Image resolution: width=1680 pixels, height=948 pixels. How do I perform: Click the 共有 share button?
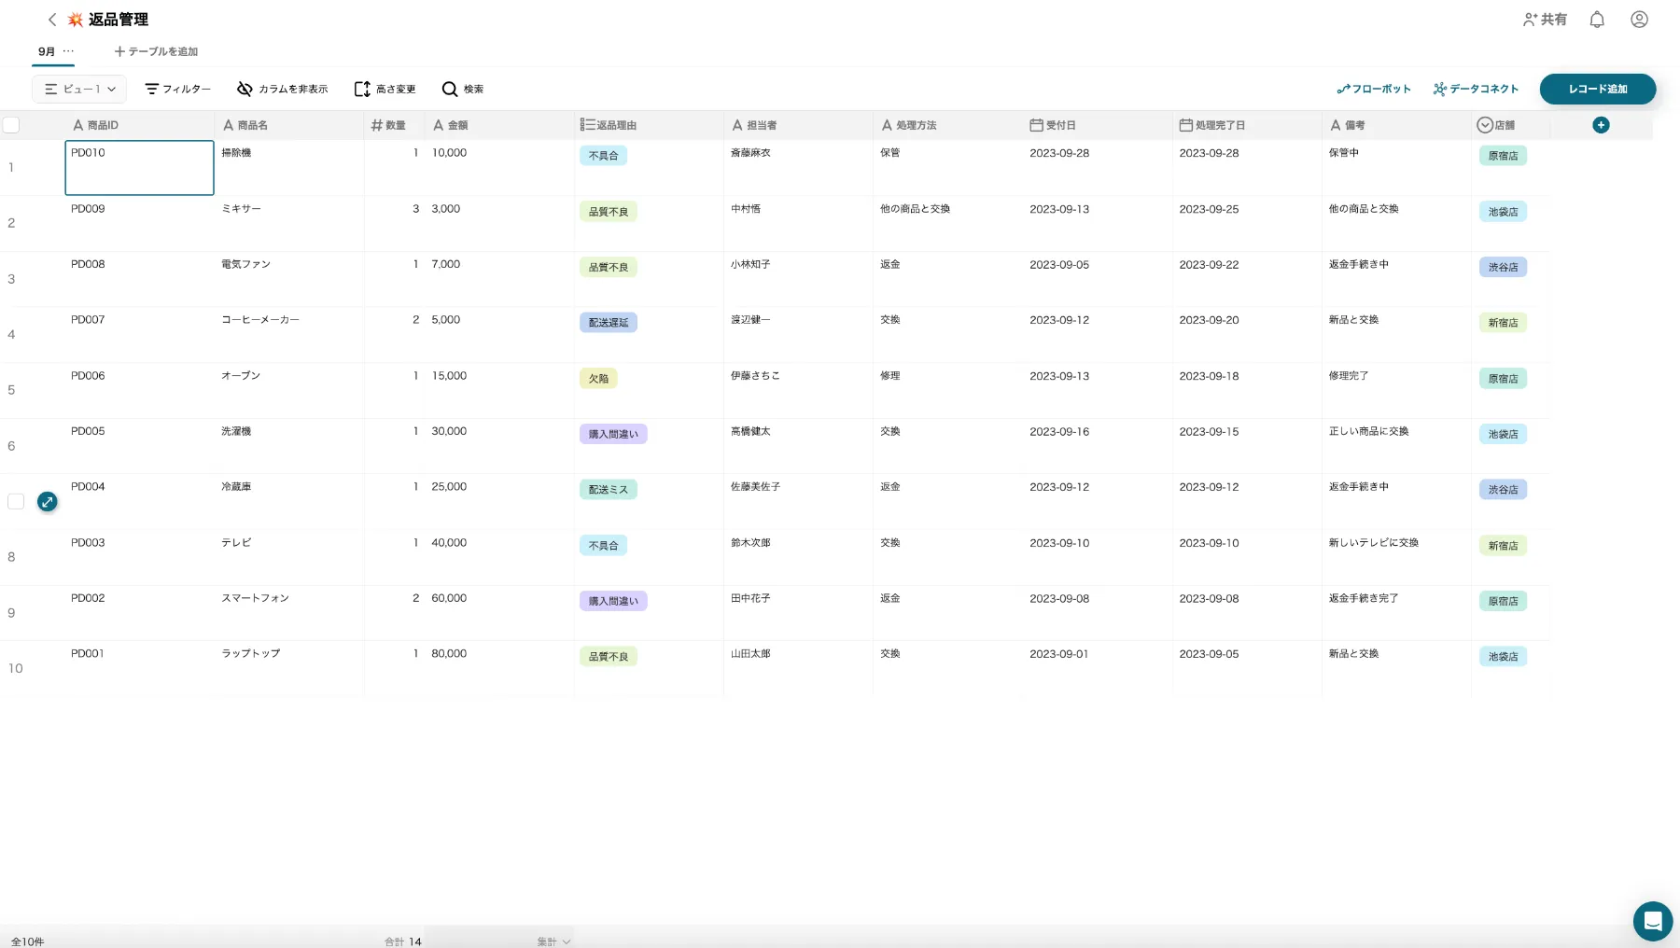(1545, 20)
